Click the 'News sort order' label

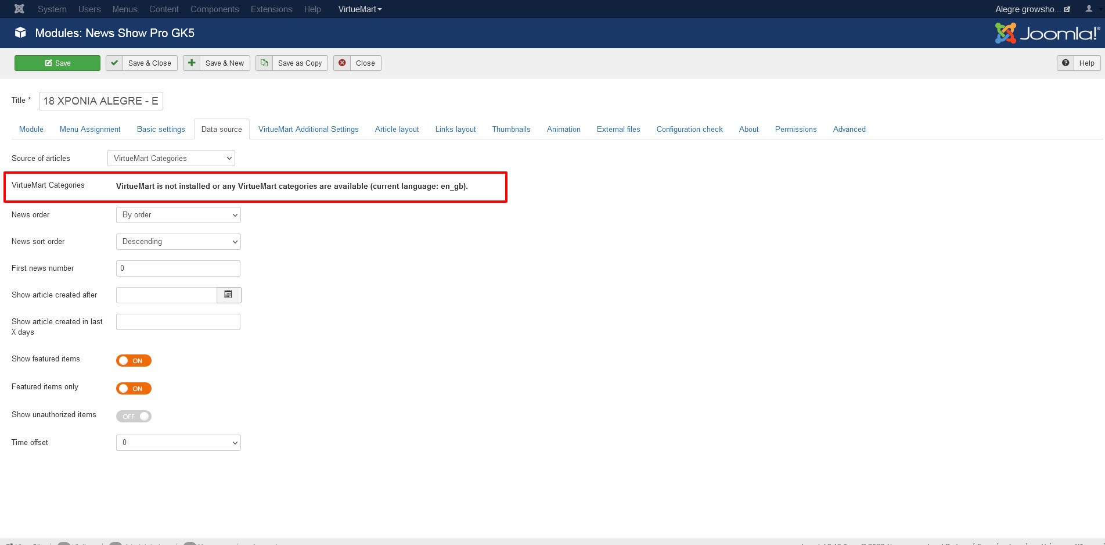coord(38,242)
